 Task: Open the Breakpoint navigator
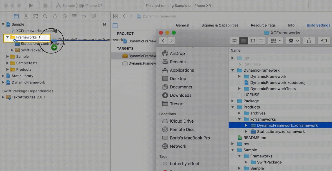(84, 16)
